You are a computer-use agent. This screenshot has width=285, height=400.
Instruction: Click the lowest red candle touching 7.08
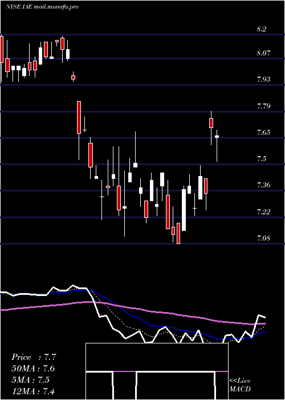tap(178, 233)
